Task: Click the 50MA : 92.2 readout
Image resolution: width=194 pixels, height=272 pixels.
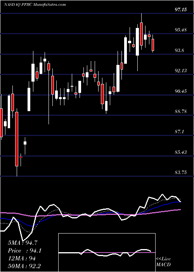Action: coord(24,266)
